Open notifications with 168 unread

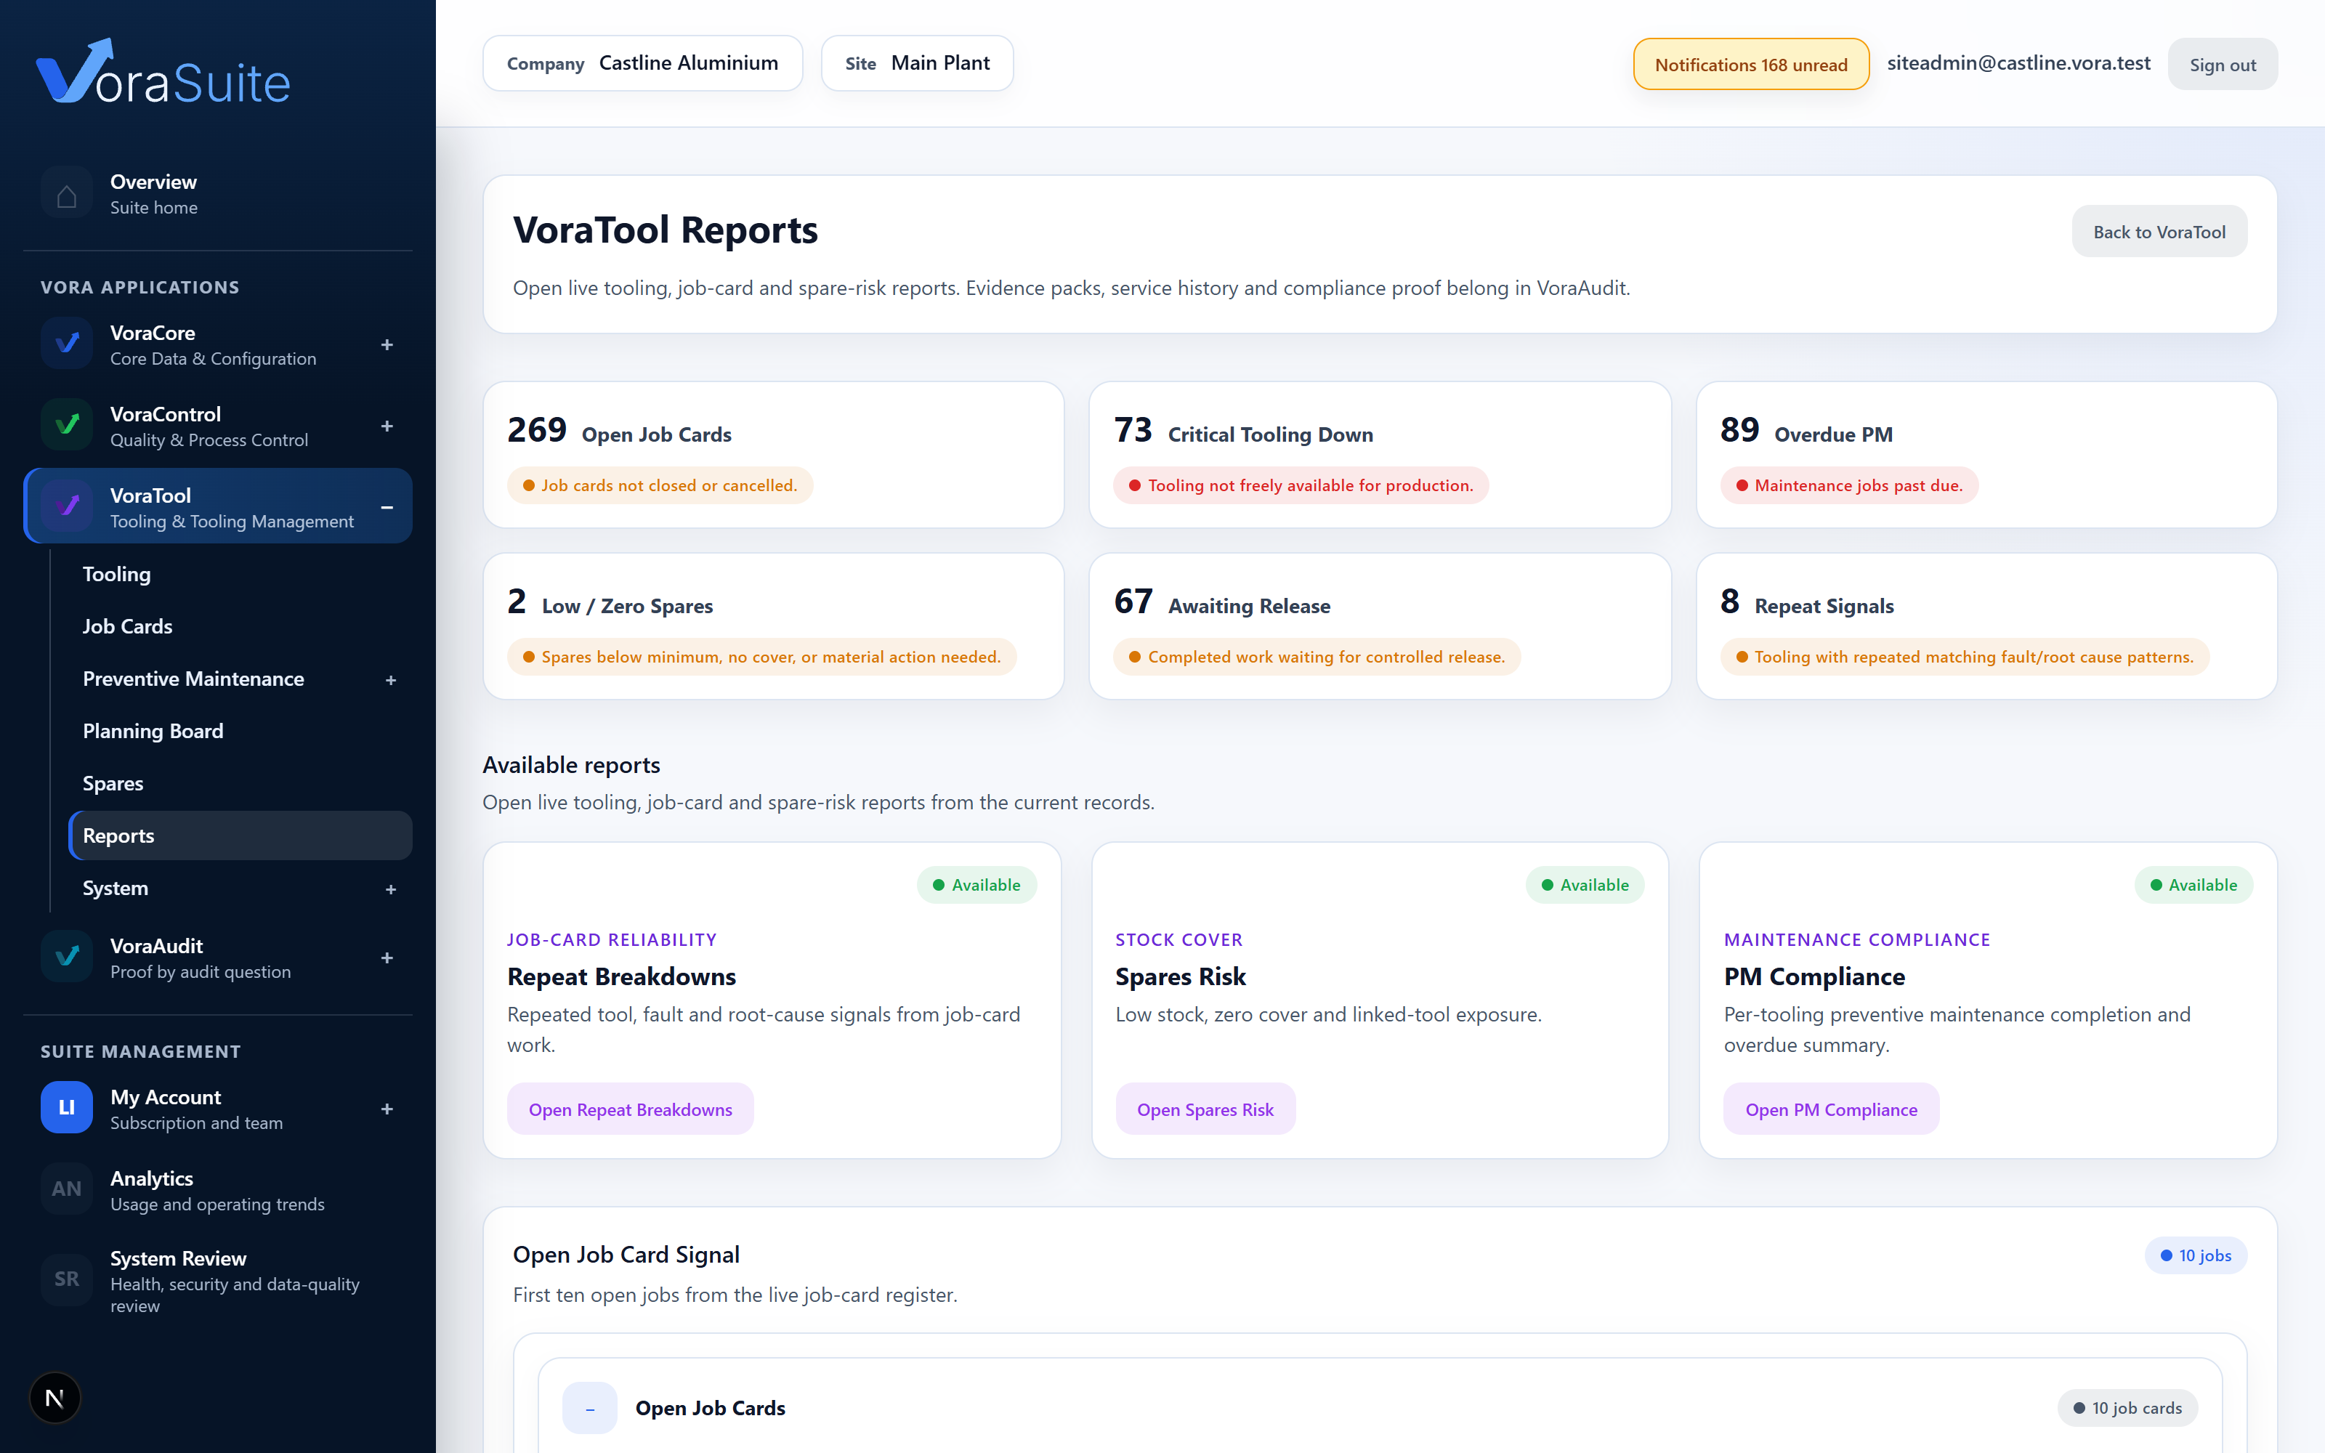(1750, 65)
